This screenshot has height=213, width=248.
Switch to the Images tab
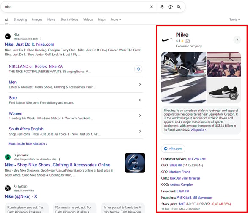[37, 19]
